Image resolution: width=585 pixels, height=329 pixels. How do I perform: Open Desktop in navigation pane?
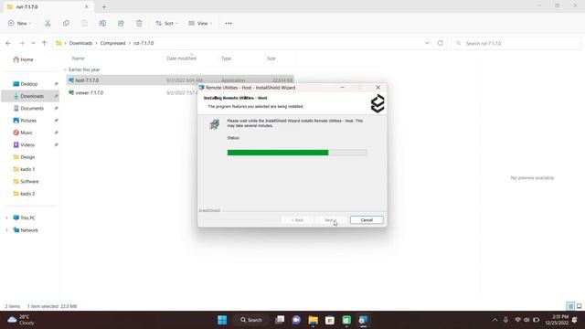tap(26, 84)
